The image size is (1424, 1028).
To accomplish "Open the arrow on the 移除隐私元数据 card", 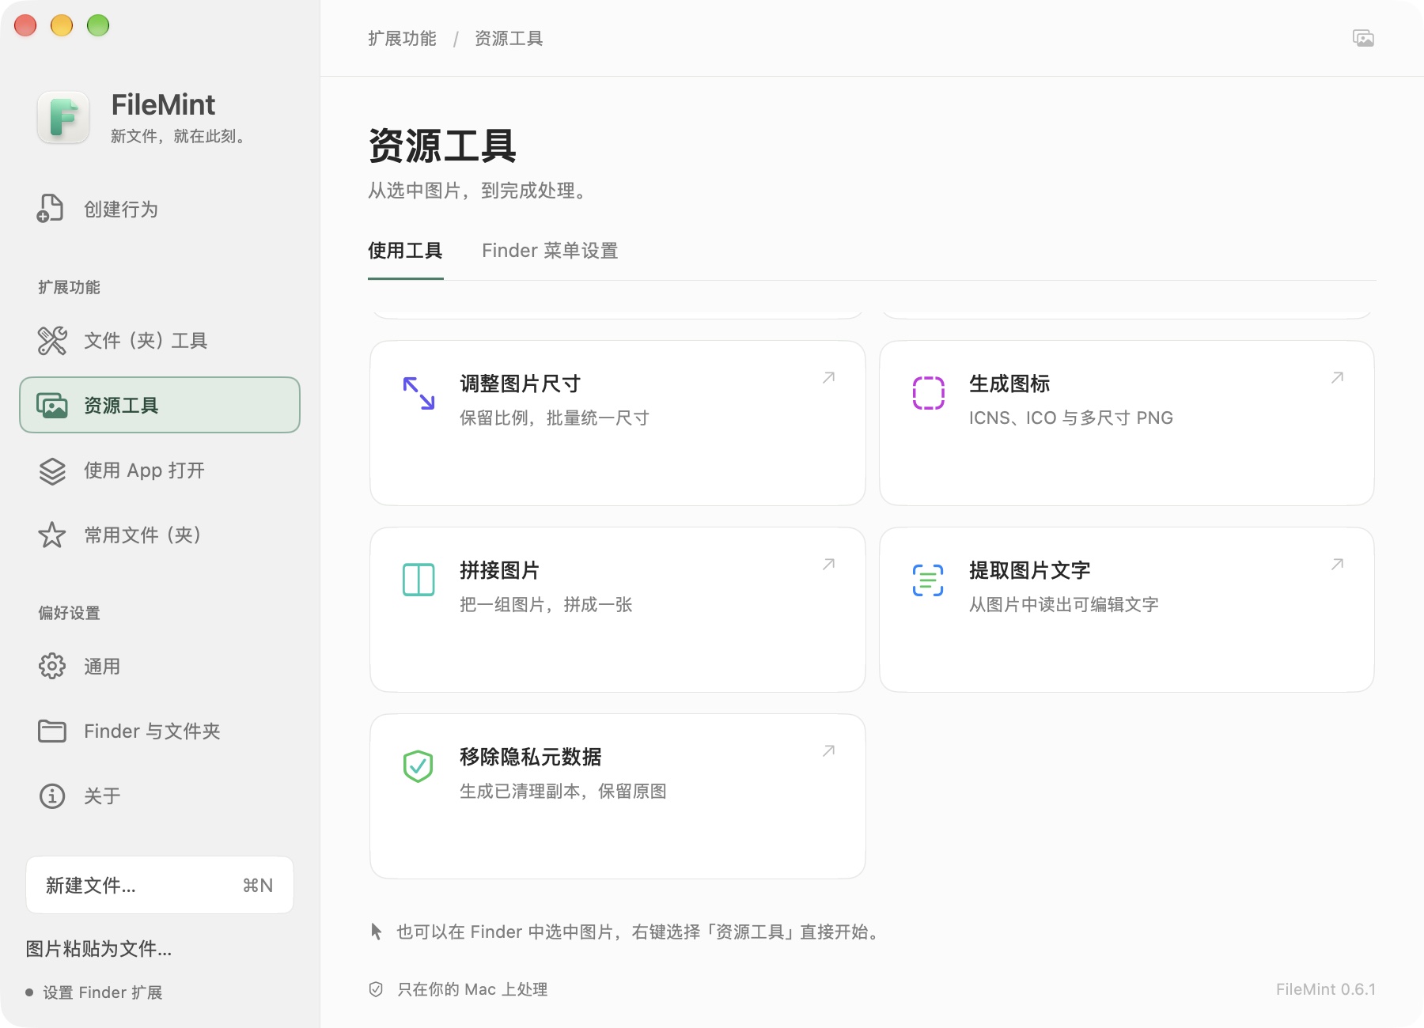I will 828,751.
